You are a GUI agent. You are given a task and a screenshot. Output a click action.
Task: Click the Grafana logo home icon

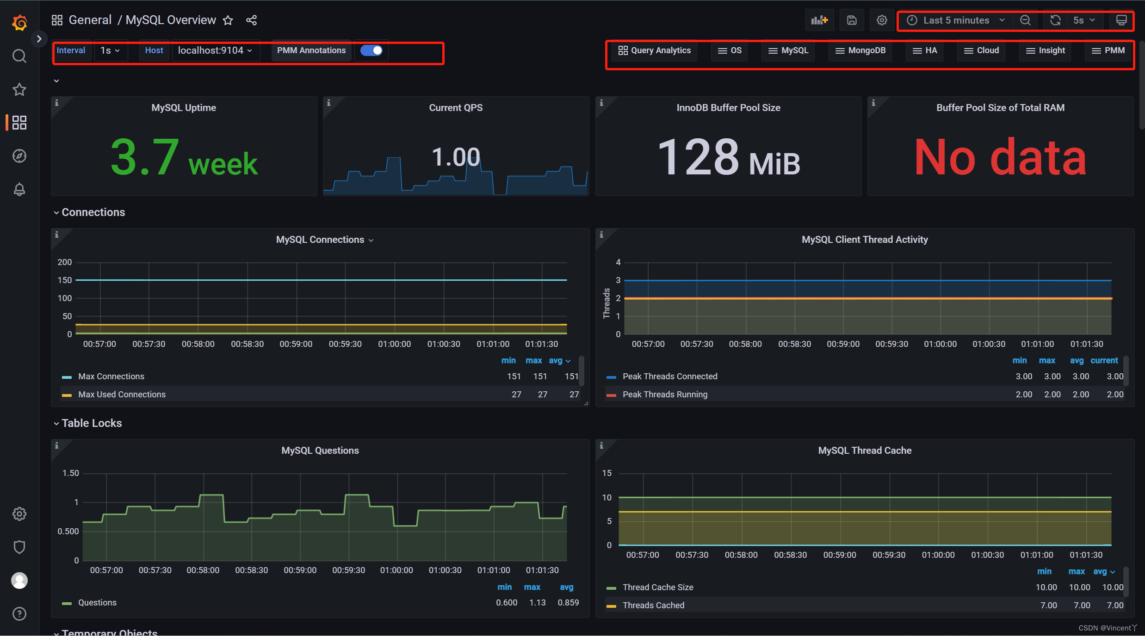pyautogui.click(x=19, y=22)
